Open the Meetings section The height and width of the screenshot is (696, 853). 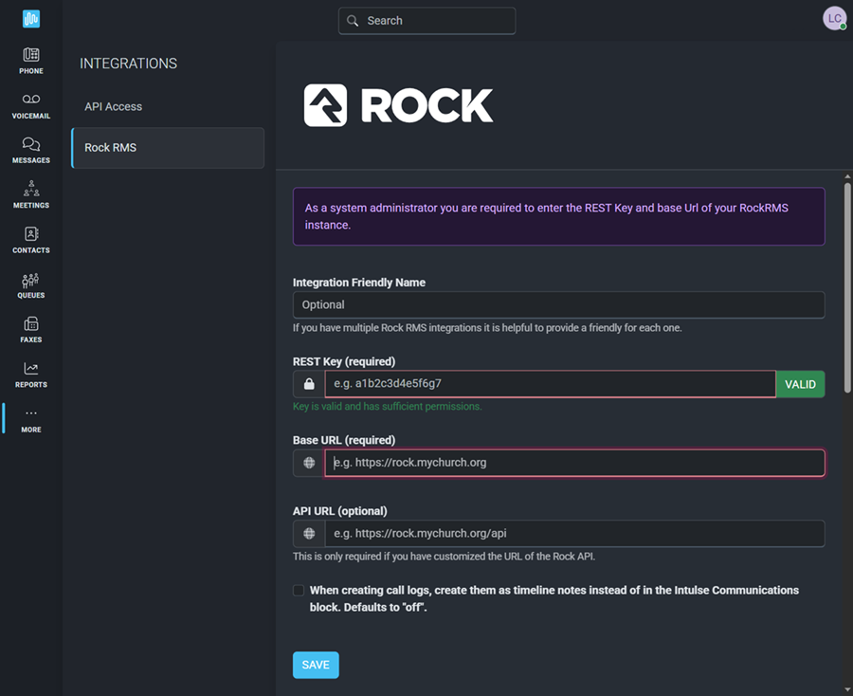31,194
